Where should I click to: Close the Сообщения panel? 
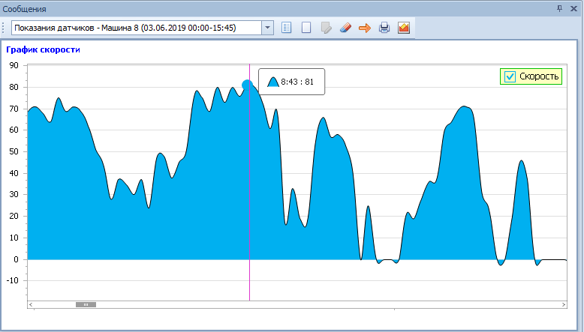tap(573, 9)
